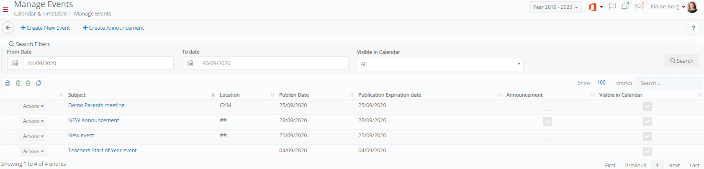Open the Visible in Calendar All dropdown
The height and width of the screenshot is (169, 704).
440,64
